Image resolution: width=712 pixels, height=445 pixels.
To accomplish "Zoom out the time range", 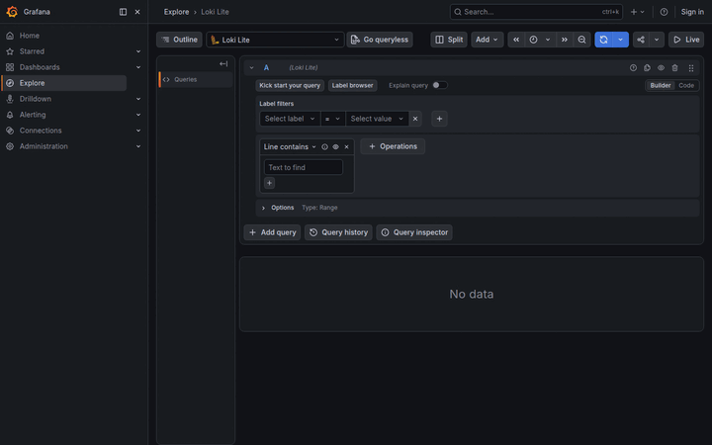I will point(581,40).
